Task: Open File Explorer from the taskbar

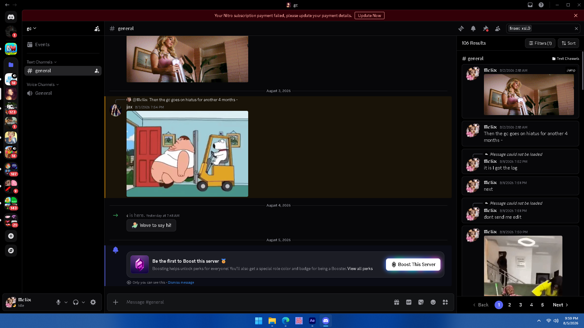Action: pos(272,321)
